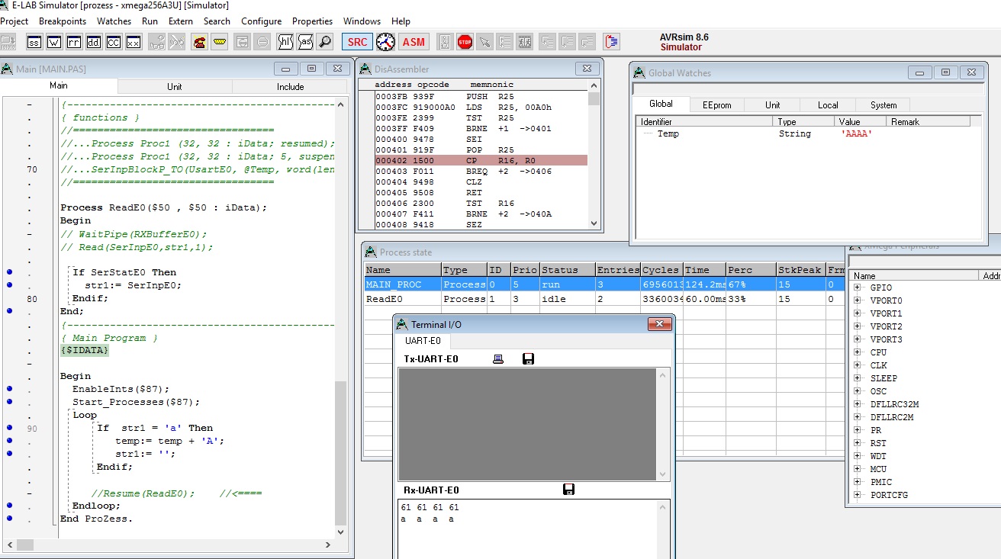This screenshot has width=1001, height=559.
Task: Open the Windows menu
Action: click(362, 21)
